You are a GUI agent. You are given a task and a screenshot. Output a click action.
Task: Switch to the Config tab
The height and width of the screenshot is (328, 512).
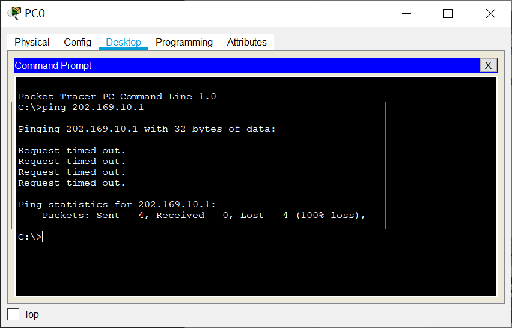[x=78, y=43]
